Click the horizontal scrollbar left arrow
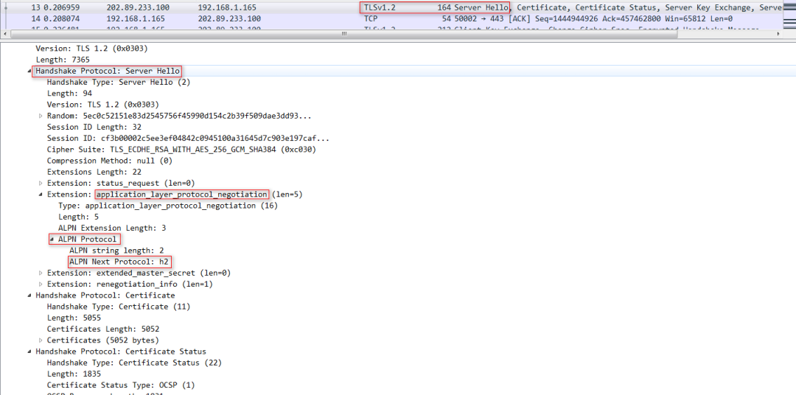Screen dimensions: 796x395 (4, 34)
